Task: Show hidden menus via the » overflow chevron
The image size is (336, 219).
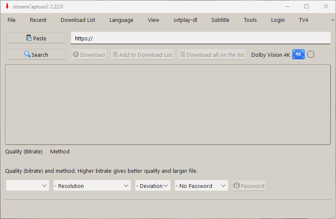Action: [333, 20]
